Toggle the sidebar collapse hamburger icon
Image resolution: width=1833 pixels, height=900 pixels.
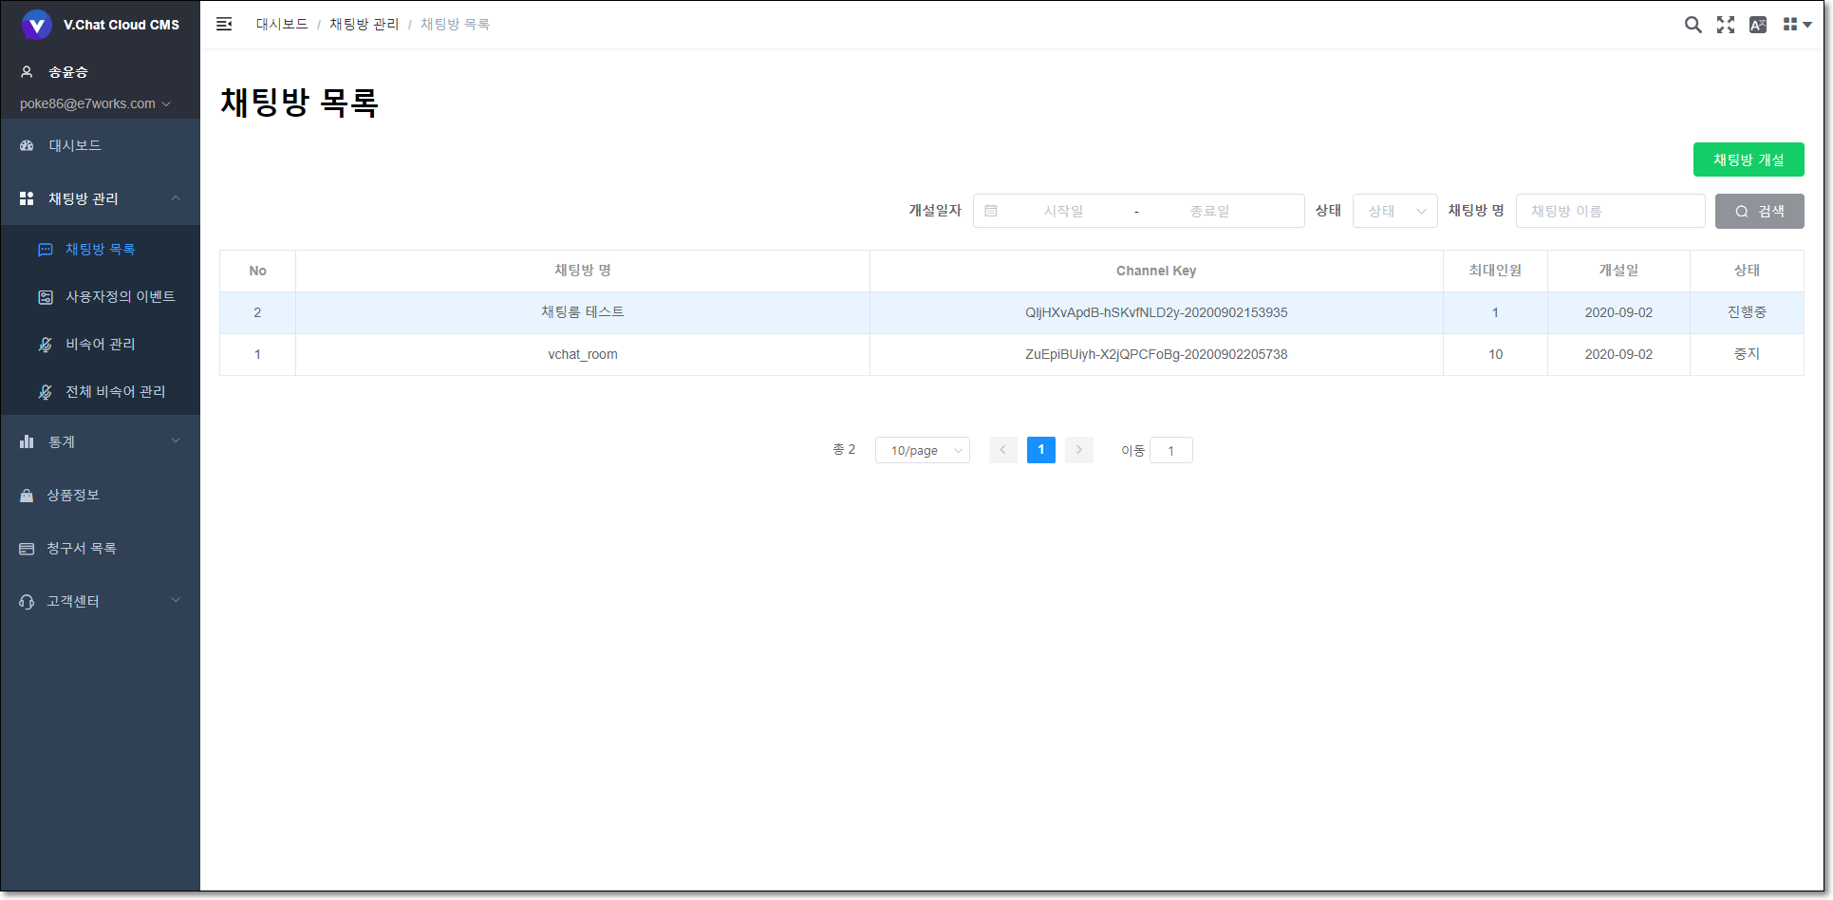[224, 24]
